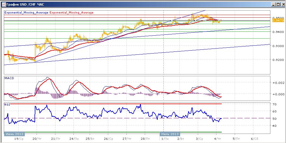Click the window title 'График USD /CHF ЧАС'
Image resolution: width=286 pixels, height=143 pixels.
[25, 4]
